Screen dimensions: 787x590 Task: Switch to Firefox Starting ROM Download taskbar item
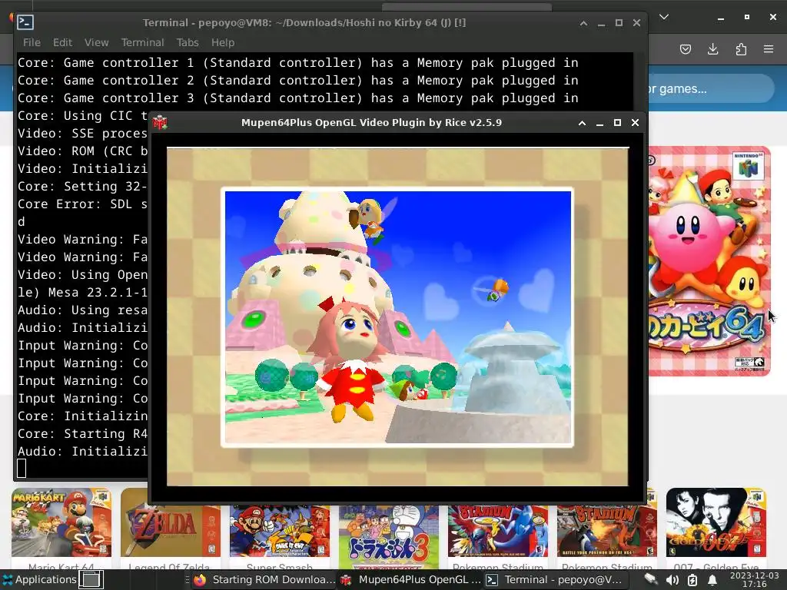point(264,579)
